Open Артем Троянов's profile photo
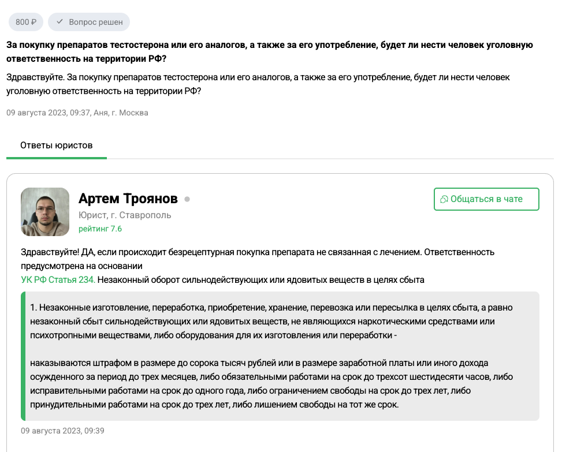This screenshot has height=452, width=577. (45, 212)
